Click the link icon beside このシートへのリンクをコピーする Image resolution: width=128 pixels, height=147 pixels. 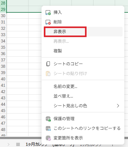[48, 128]
